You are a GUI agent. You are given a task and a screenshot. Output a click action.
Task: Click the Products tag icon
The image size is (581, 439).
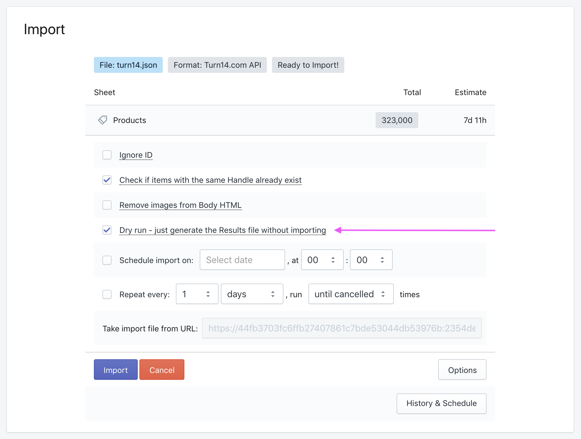tap(102, 120)
